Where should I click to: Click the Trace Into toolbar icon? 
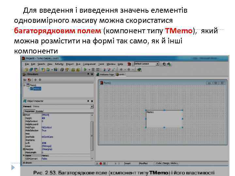click(x=104, y=70)
